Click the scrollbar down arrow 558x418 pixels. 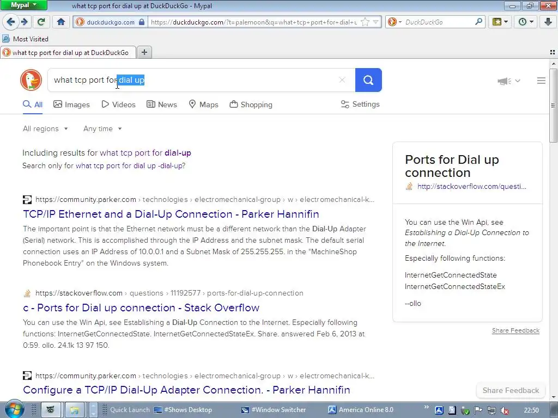pyautogui.click(x=554, y=397)
